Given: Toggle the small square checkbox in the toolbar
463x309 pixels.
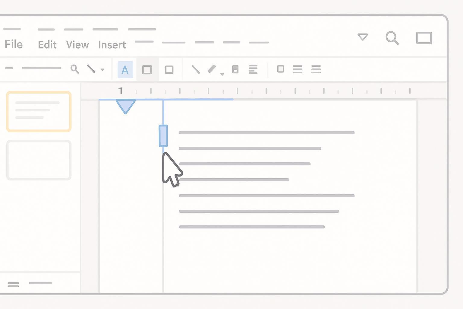Looking at the screenshot, I should (x=280, y=69).
